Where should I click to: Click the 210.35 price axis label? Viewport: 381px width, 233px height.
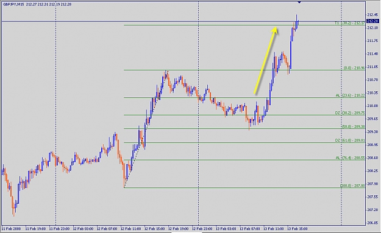[372, 93]
